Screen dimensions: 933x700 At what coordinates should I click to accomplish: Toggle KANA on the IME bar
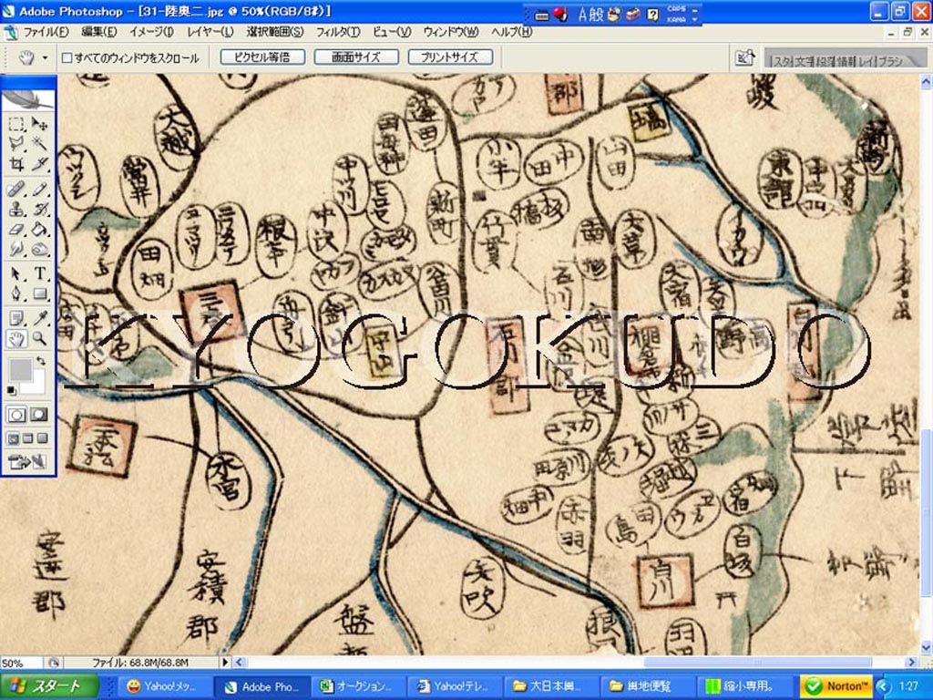676,19
